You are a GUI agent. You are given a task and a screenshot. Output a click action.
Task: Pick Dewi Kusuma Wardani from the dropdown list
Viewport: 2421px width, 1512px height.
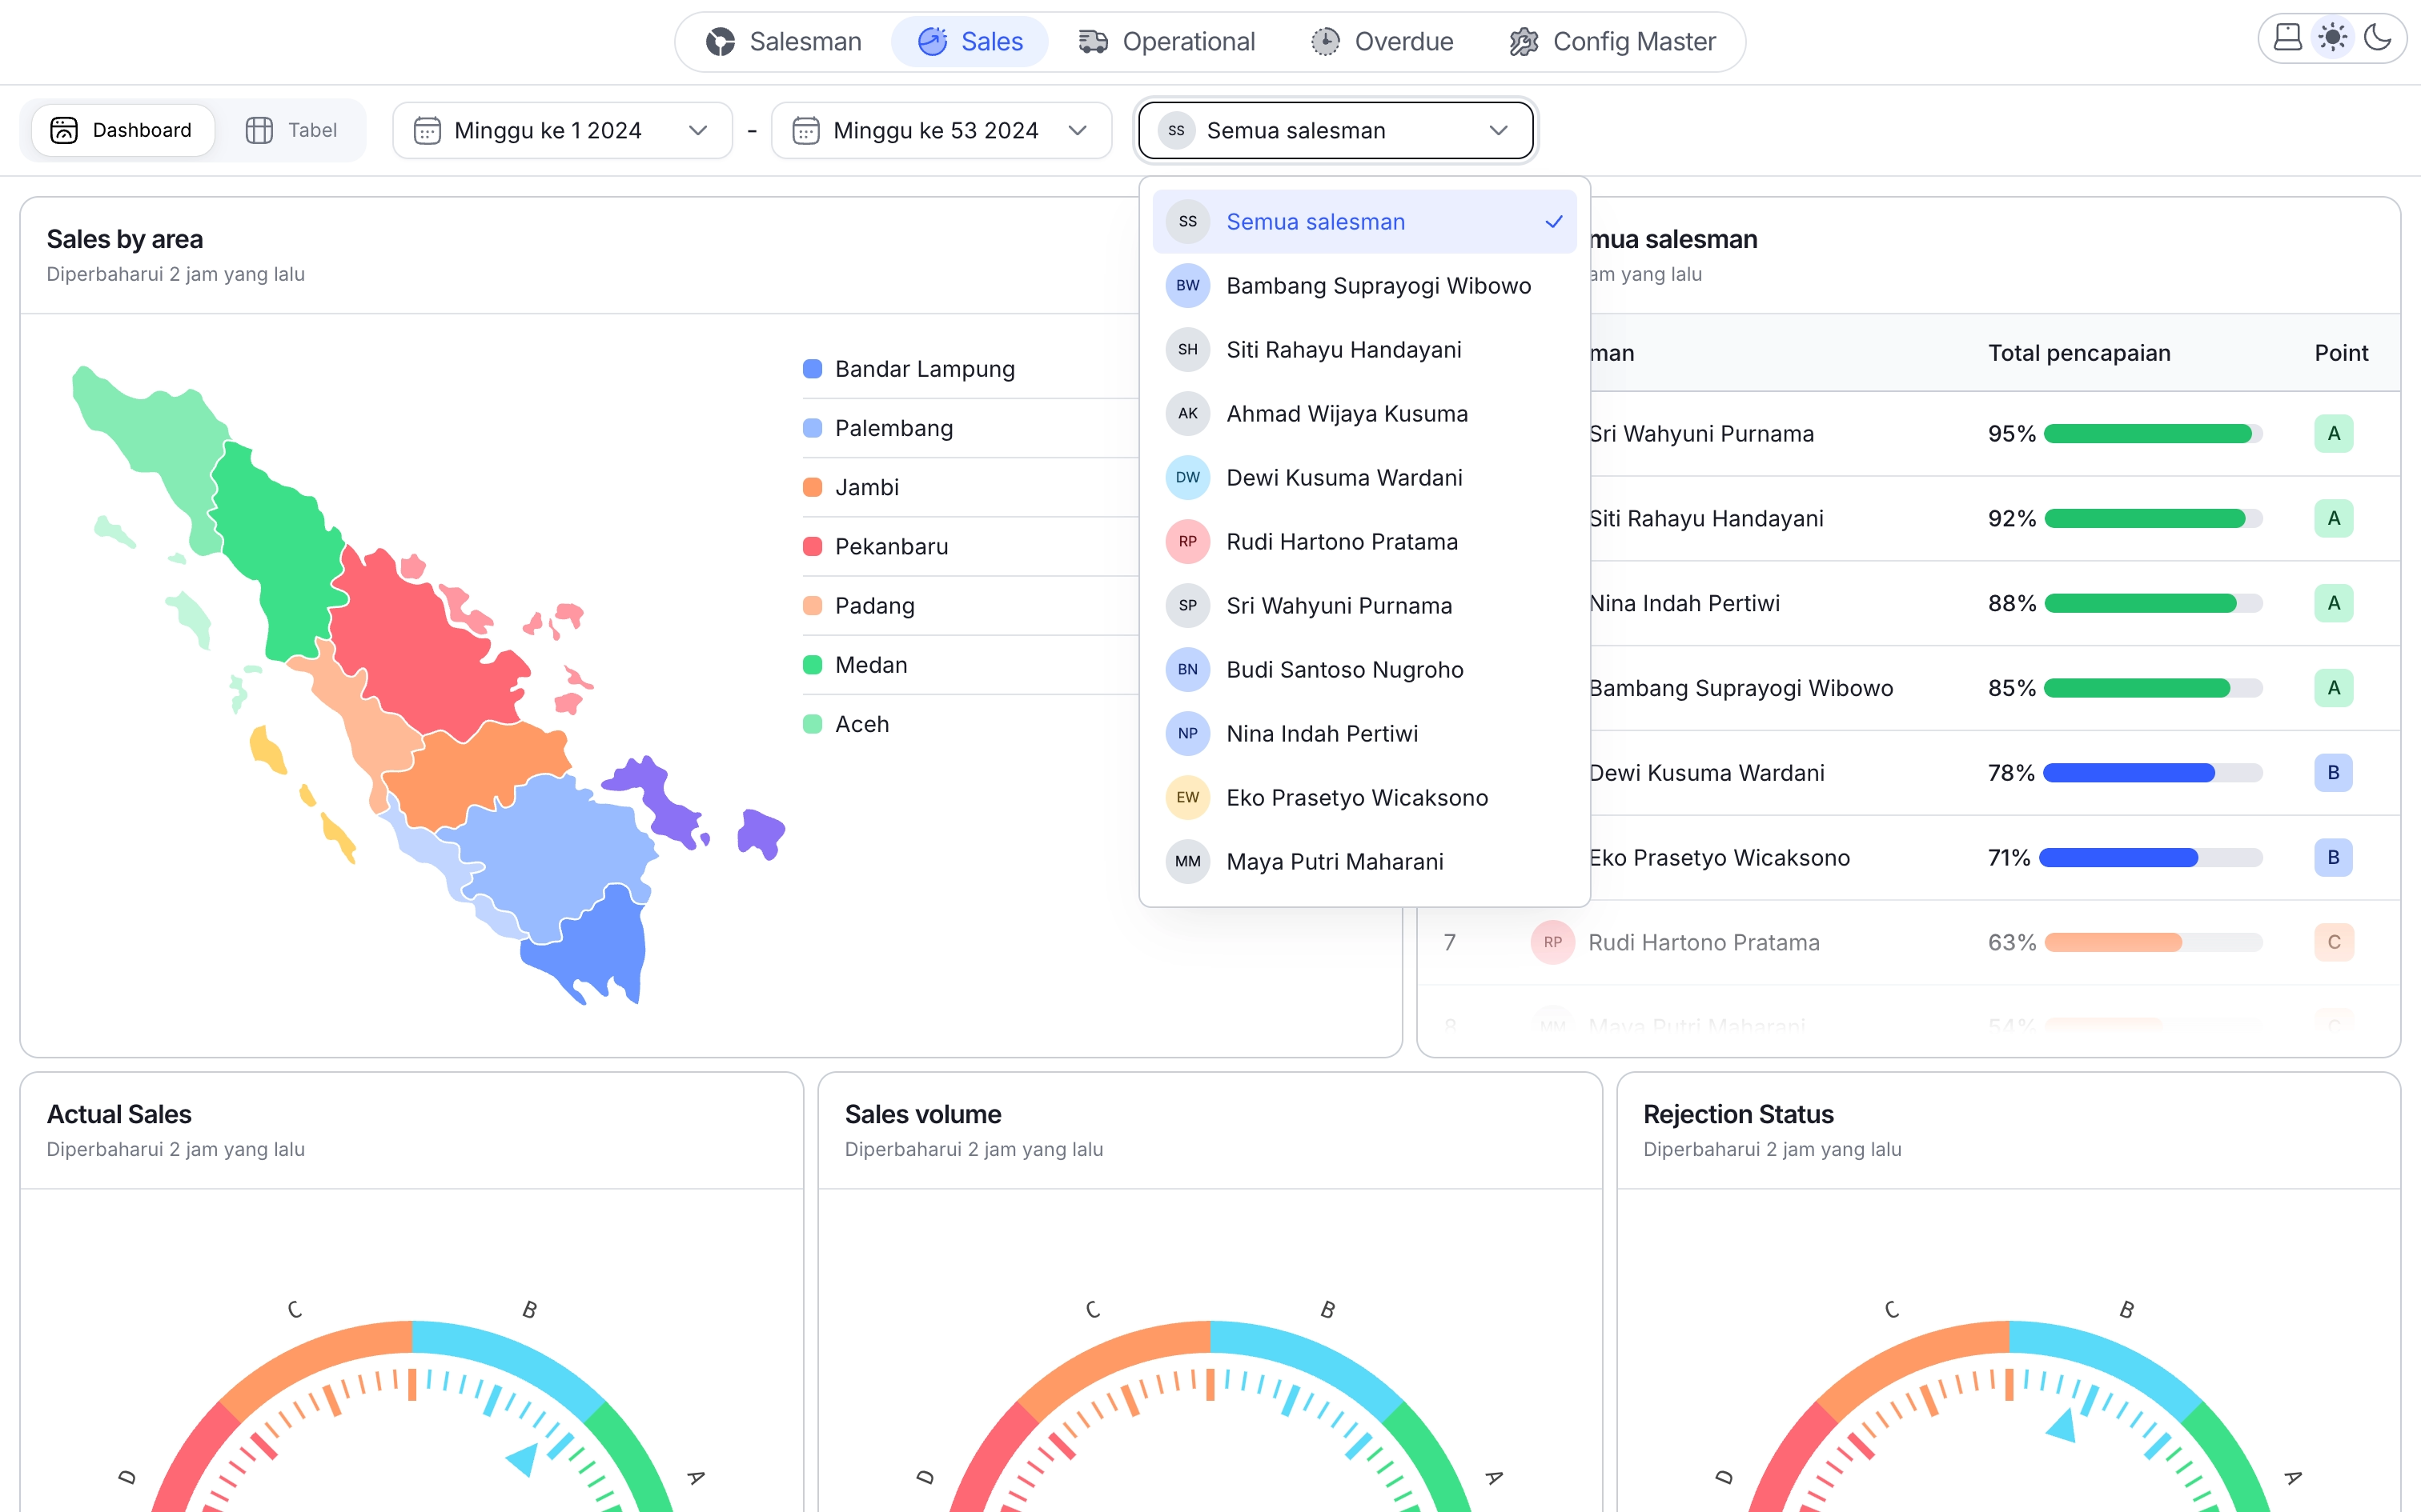pyautogui.click(x=1364, y=478)
